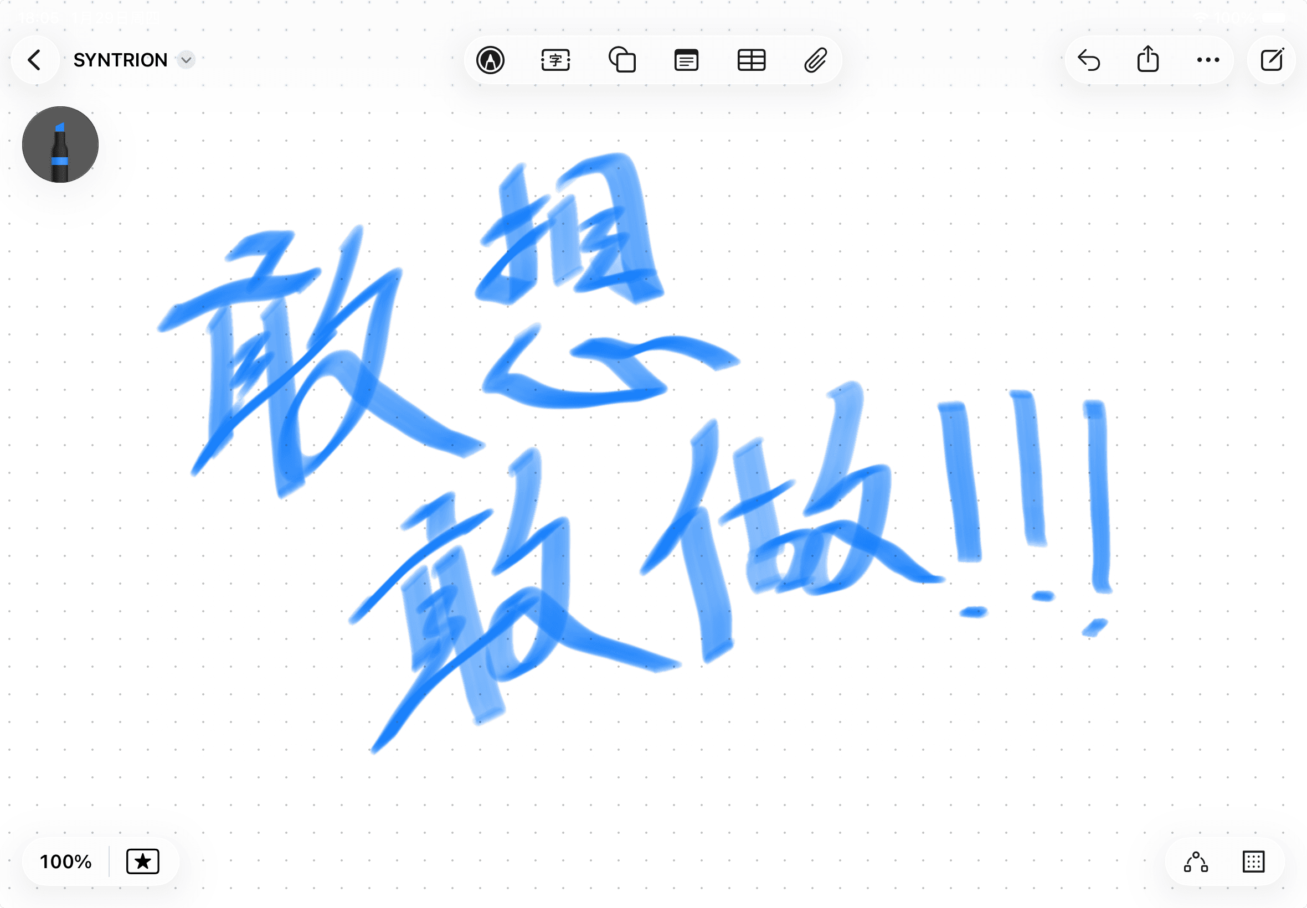Open the more options menu
This screenshot has width=1307, height=908.
[x=1207, y=59]
